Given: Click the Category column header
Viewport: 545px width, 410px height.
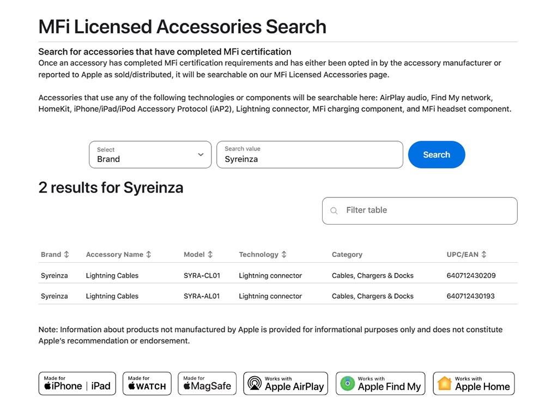Looking at the screenshot, I should 347,255.
